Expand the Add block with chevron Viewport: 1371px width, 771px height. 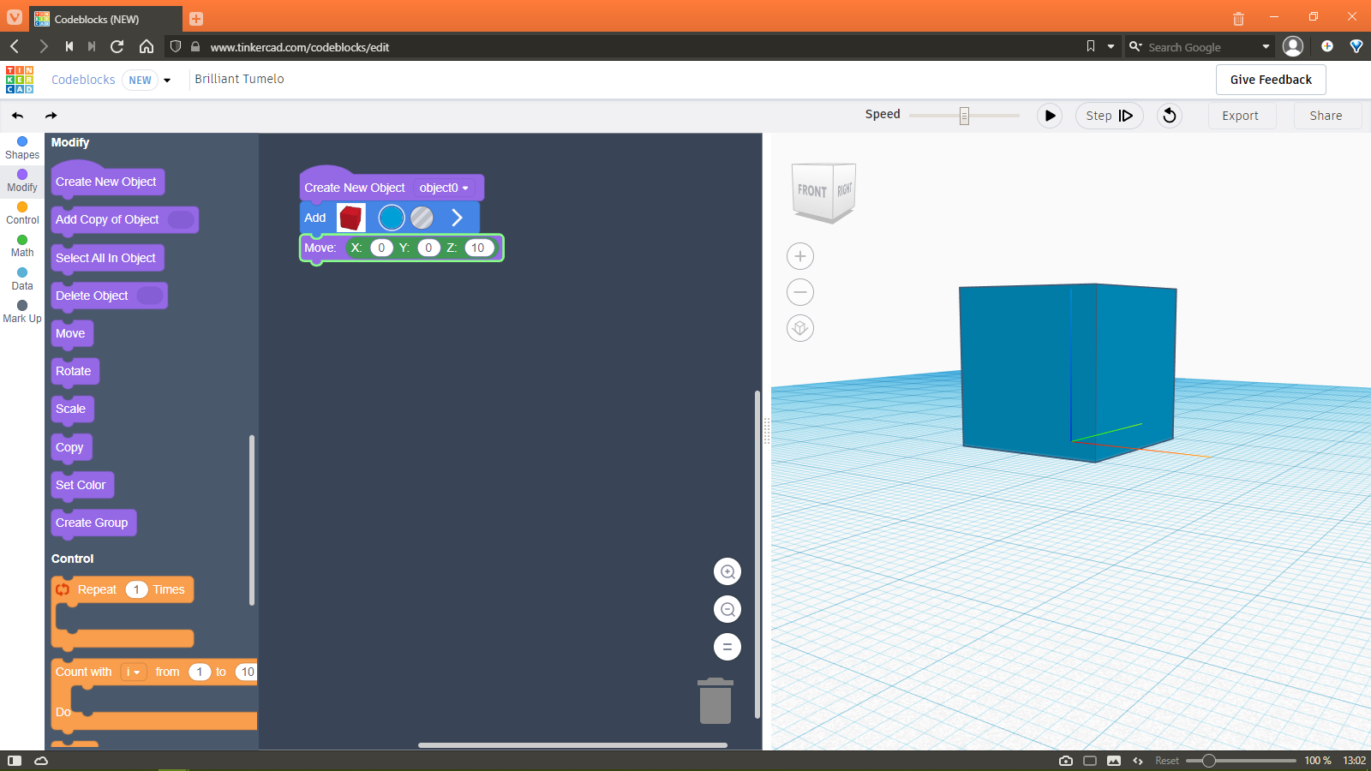(457, 218)
